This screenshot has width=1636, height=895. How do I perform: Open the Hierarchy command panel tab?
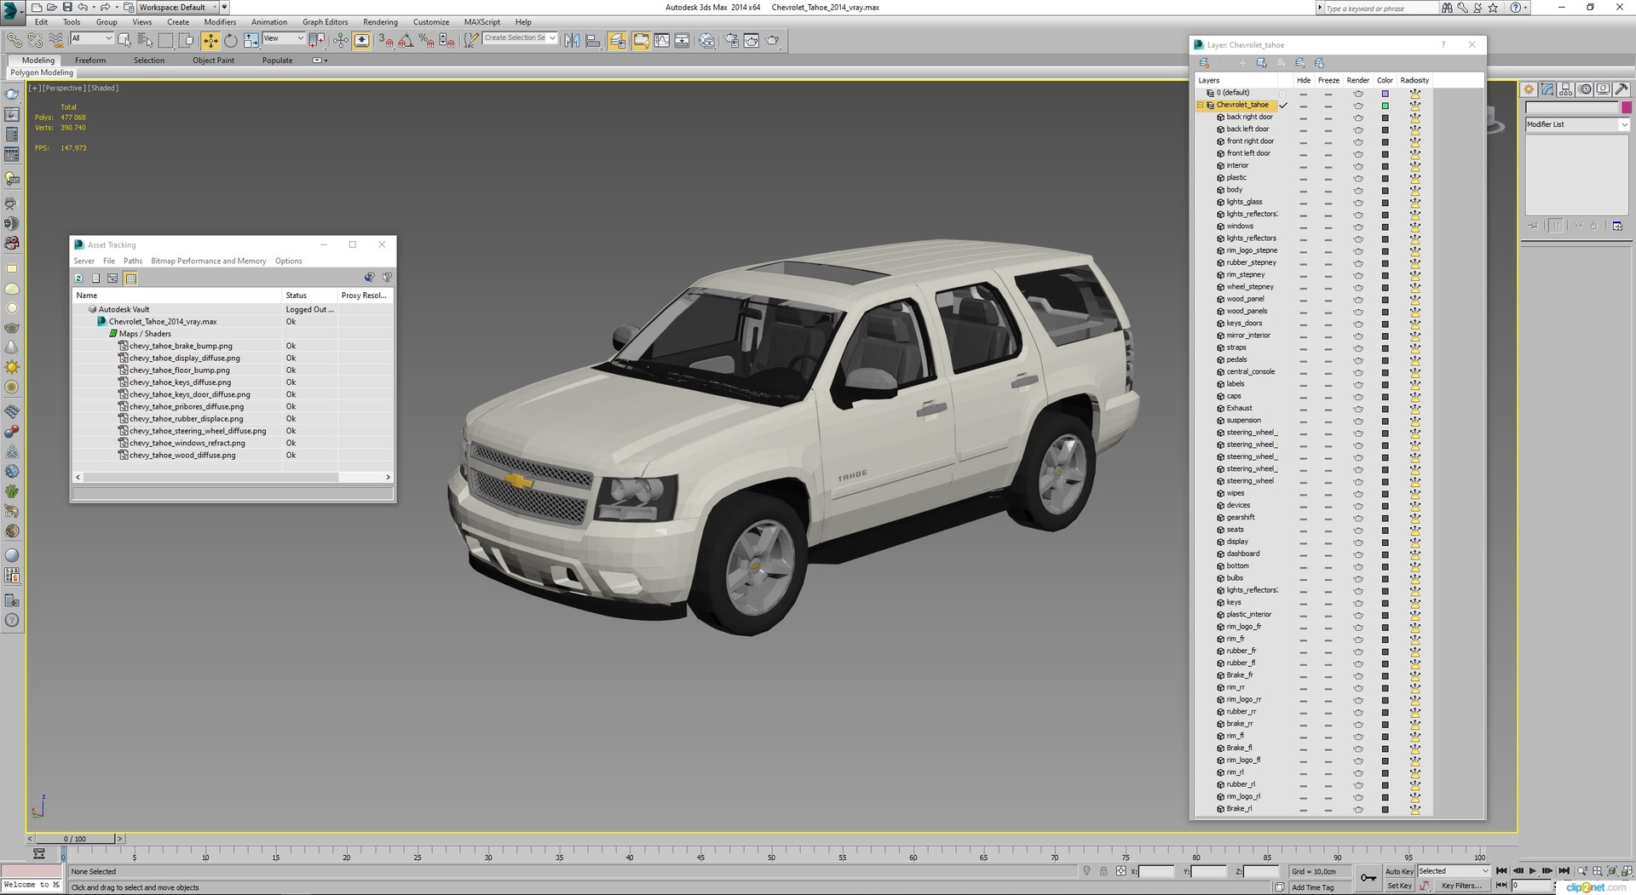[1566, 89]
